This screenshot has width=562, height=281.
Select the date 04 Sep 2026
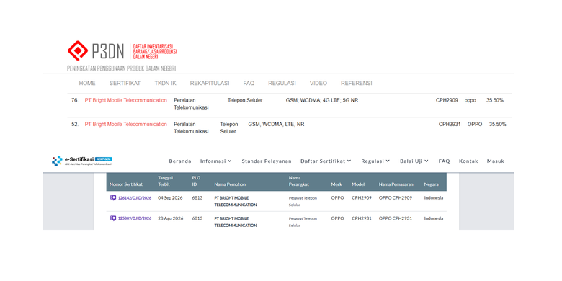coord(171,197)
